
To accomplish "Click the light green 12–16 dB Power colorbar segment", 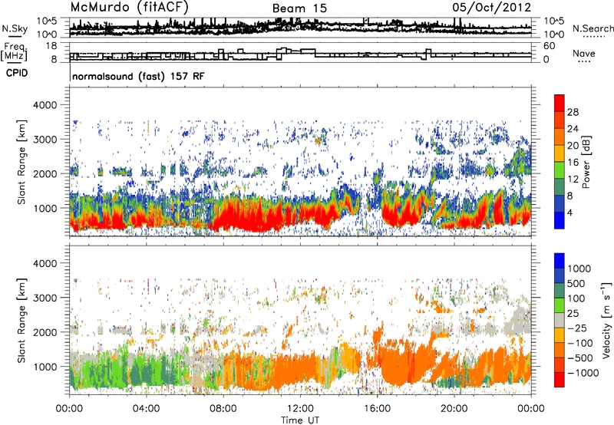I will tap(560, 170).
